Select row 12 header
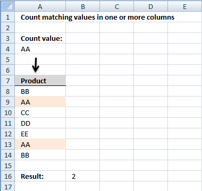Screen dimensions: 202x191 coord(7,134)
